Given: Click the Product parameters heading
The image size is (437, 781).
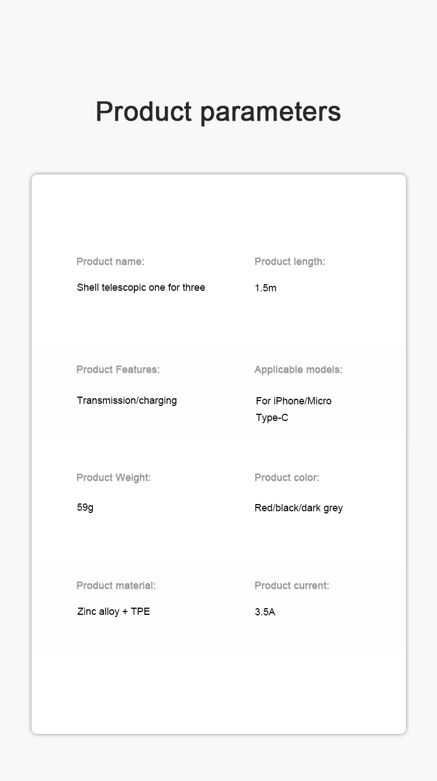Looking at the screenshot, I should pos(218,112).
